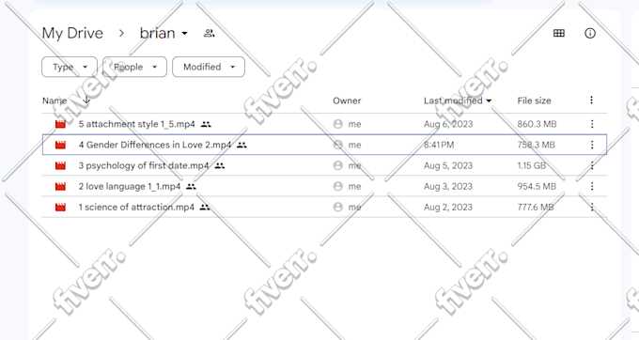Open the Type filter dropdown
This screenshot has height=340, width=639.
pos(70,67)
